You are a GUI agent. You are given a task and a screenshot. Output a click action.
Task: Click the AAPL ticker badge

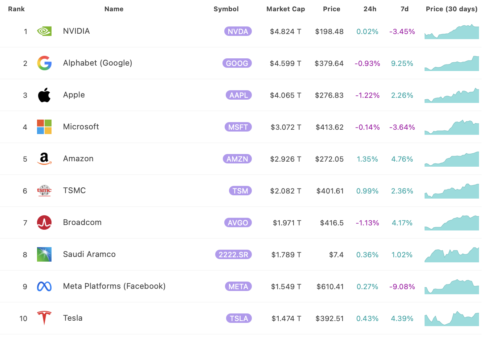(239, 95)
